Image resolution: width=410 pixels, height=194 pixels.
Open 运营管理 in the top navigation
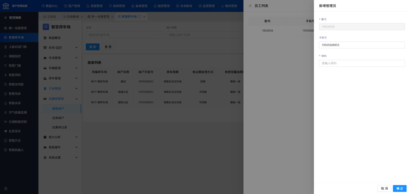pos(206,6)
